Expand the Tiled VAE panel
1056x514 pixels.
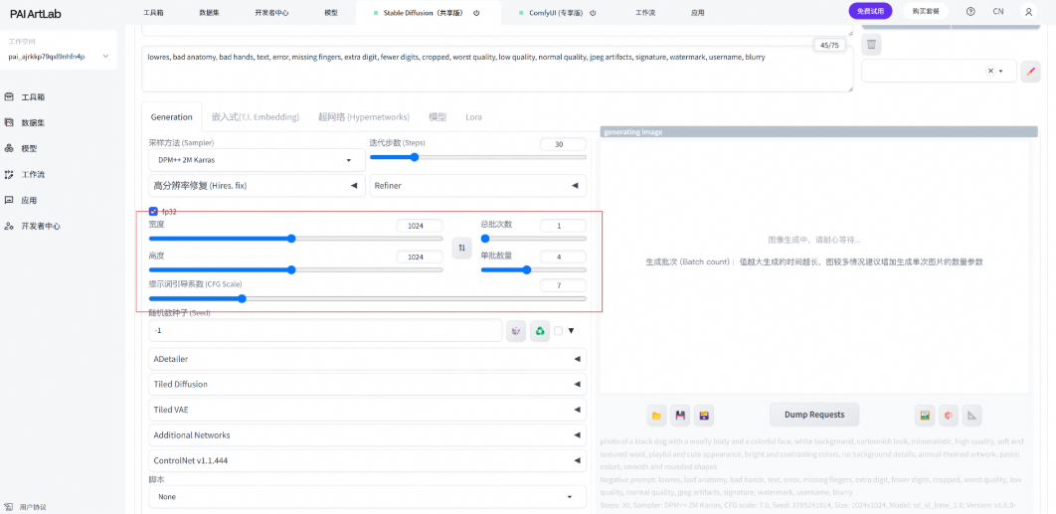click(367, 410)
